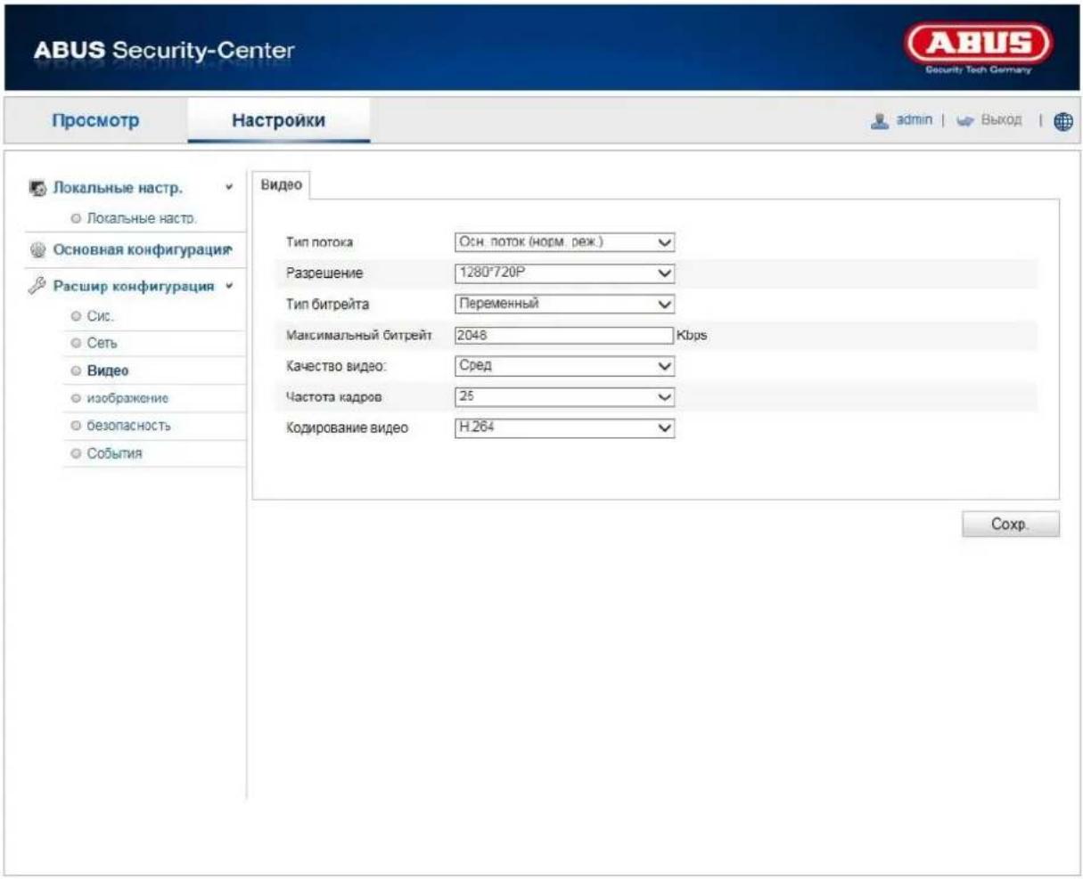Click the admin user name link
Viewport: 1083px width, 879px height.
click(914, 120)
